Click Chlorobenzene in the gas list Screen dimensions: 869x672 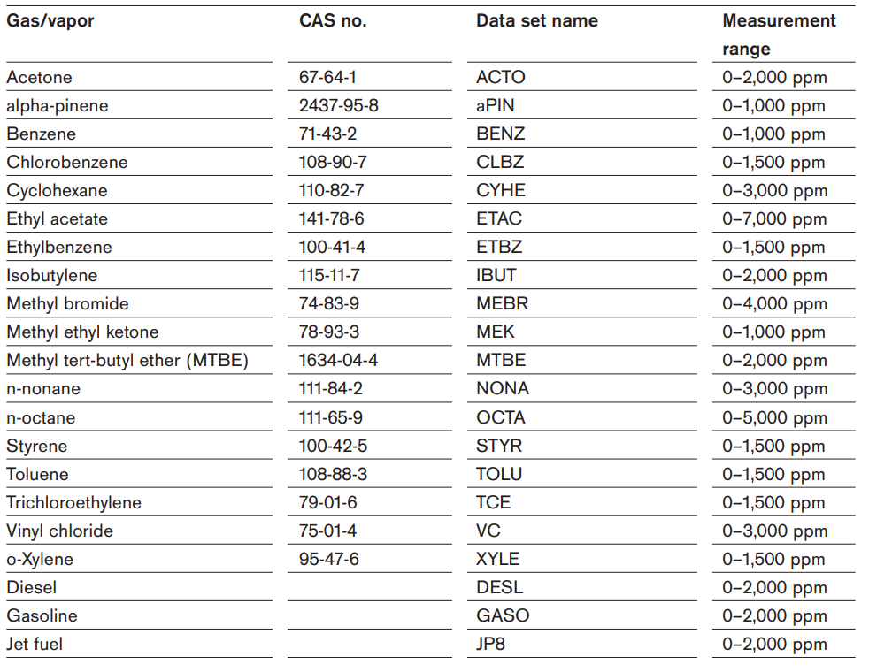click(x=67, y=162)
